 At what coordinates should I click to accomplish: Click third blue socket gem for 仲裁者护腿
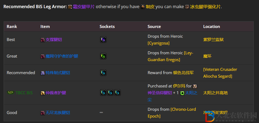tap(118, 93)
